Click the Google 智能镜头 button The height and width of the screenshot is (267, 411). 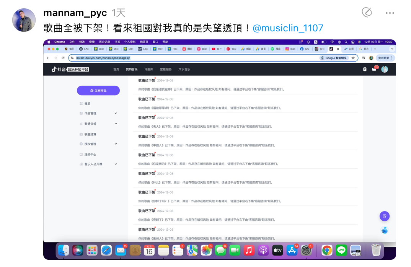click(x=334, y=58)
